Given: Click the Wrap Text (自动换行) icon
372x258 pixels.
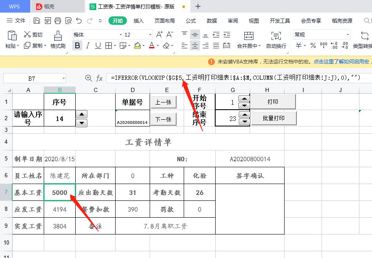Looking at the screenshot, I should coord(276,36).
